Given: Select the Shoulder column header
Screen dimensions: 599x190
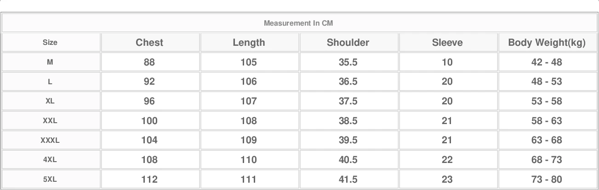Looking at the screenshot, I should [348, 43].
